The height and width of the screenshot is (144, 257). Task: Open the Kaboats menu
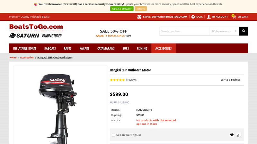point(50,49)
